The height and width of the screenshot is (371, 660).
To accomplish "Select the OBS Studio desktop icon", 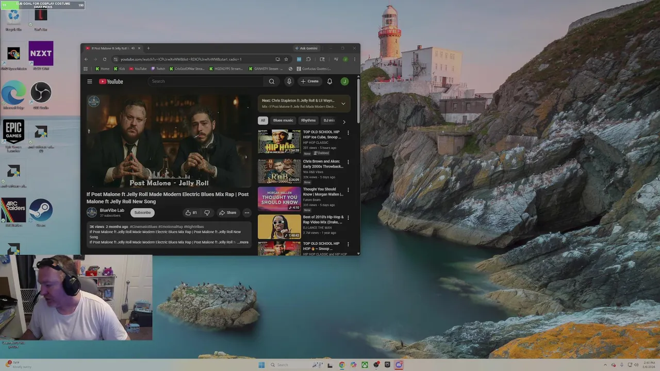I will (x=41, y=95).
